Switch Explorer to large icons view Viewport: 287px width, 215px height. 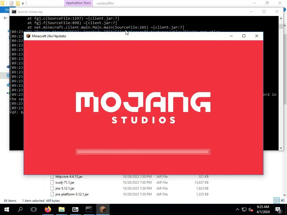(x=283, y=200)
